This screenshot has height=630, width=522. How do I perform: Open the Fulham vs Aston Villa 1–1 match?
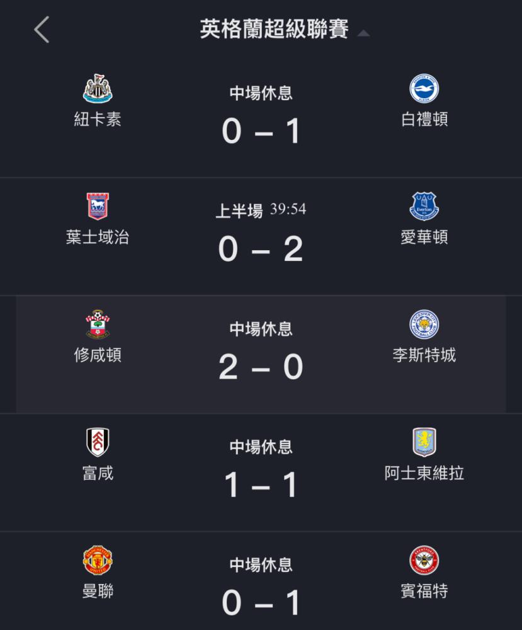261,472
